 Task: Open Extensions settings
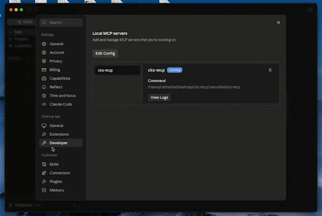(x=61, y=134)
